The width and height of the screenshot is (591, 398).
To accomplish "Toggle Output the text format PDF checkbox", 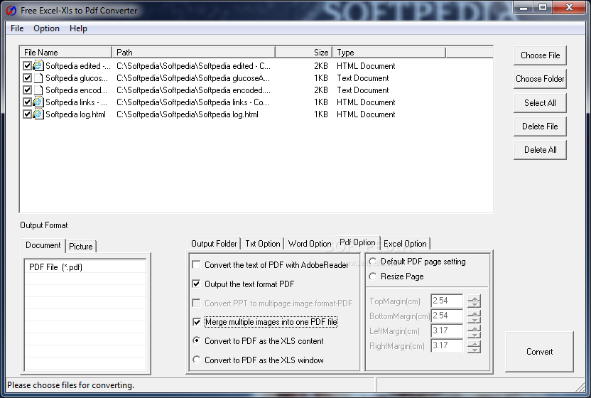I will [196, 284].
